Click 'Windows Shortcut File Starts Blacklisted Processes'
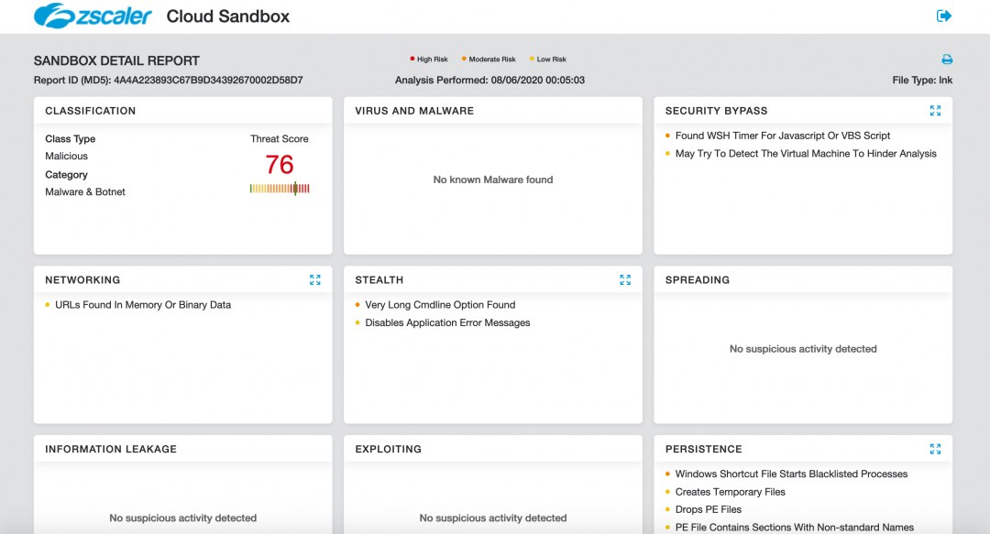The image size is (990, 534). click(791, 474)
